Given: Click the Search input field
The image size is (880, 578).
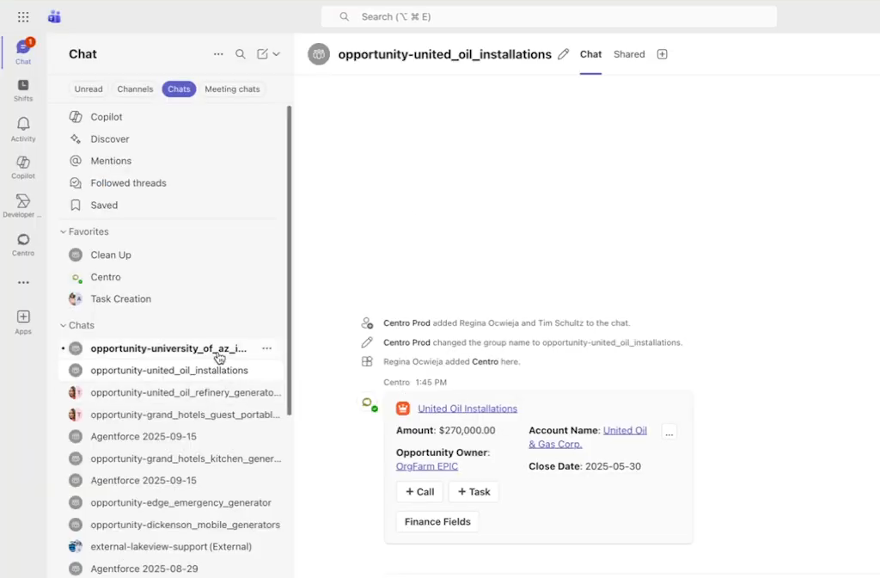Looking at the screenshot, I should point(549,17).
